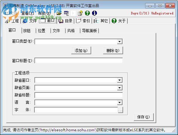This screenshot has height=135, width=178.
Task: Click the 删除(D) button
Action: [113, 51]
